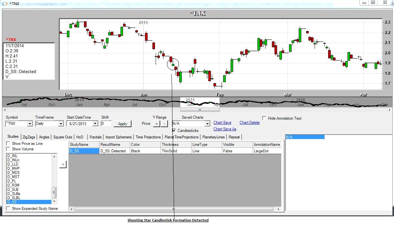Image resolution: width=394 pixels, height=227 pixels.
Task: Expand the Saved Charts dropdown
Action: click(207, 124)
